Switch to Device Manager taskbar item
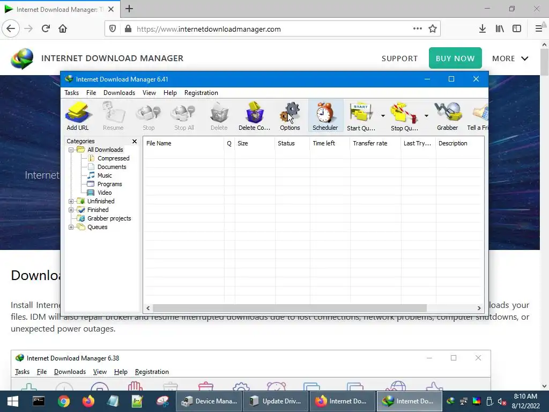The width and height of the screenshot is (549, 412). [x=209, y=401]
